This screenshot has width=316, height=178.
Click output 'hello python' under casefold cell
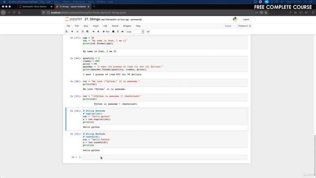click(91, 150)
